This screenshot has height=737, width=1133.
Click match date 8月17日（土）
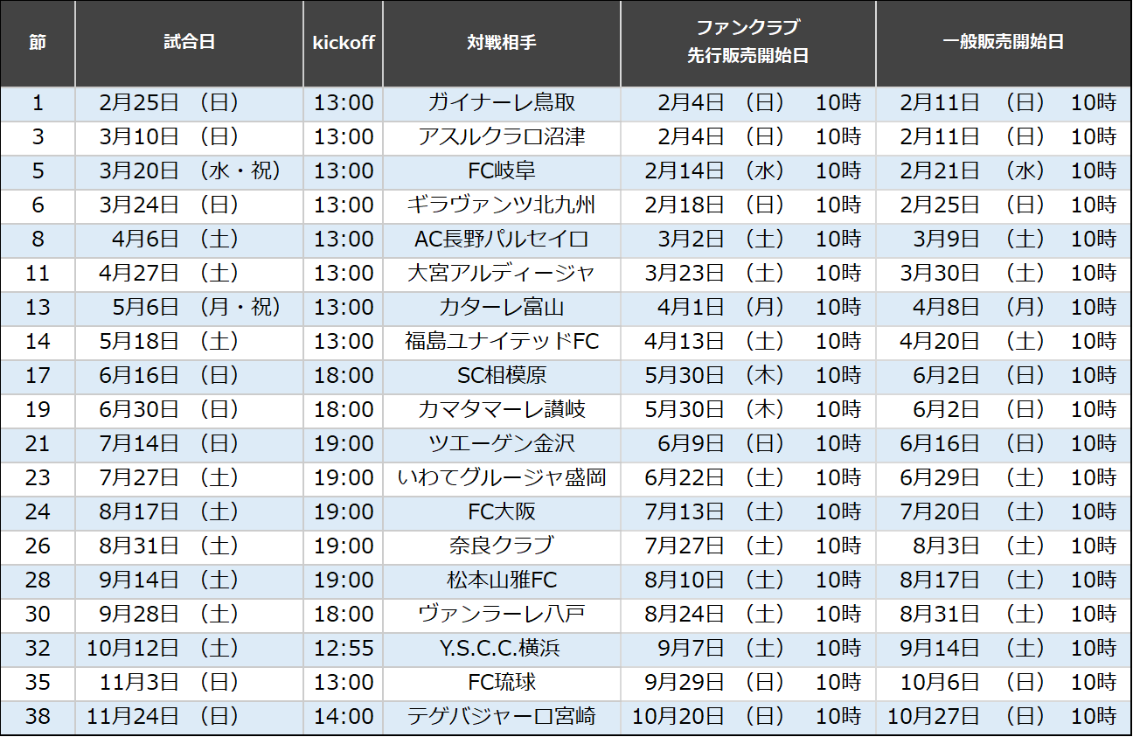click(170, 512)
